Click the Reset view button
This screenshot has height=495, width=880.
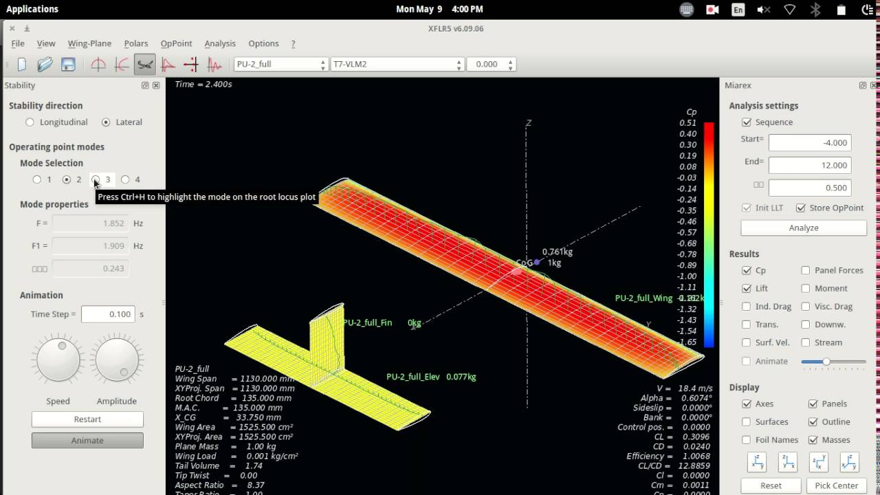pos(771,485)
